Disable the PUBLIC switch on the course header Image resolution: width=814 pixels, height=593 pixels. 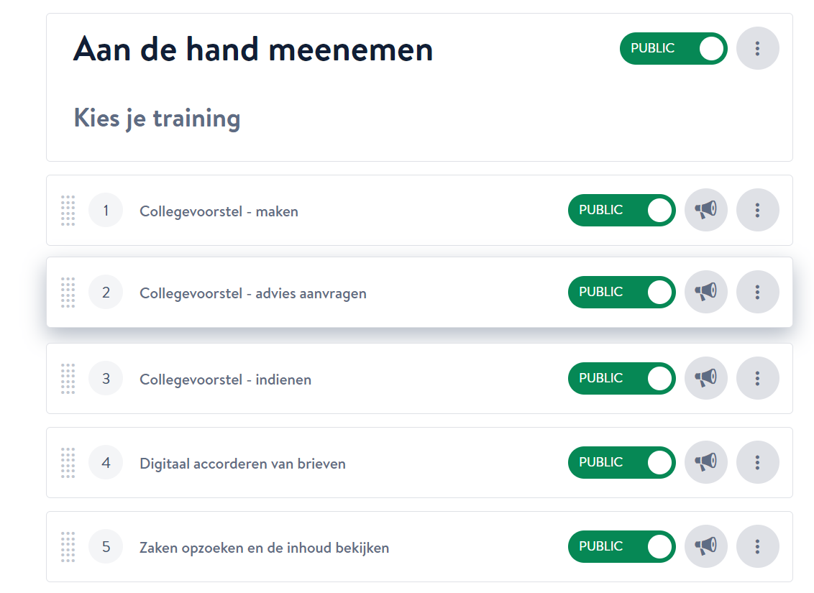click(673, 48)
